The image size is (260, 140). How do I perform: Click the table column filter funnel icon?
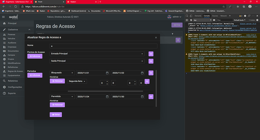pos(173,34)
